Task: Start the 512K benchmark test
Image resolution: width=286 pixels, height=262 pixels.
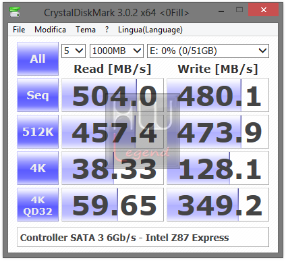Action: click(x=38, y=132)
